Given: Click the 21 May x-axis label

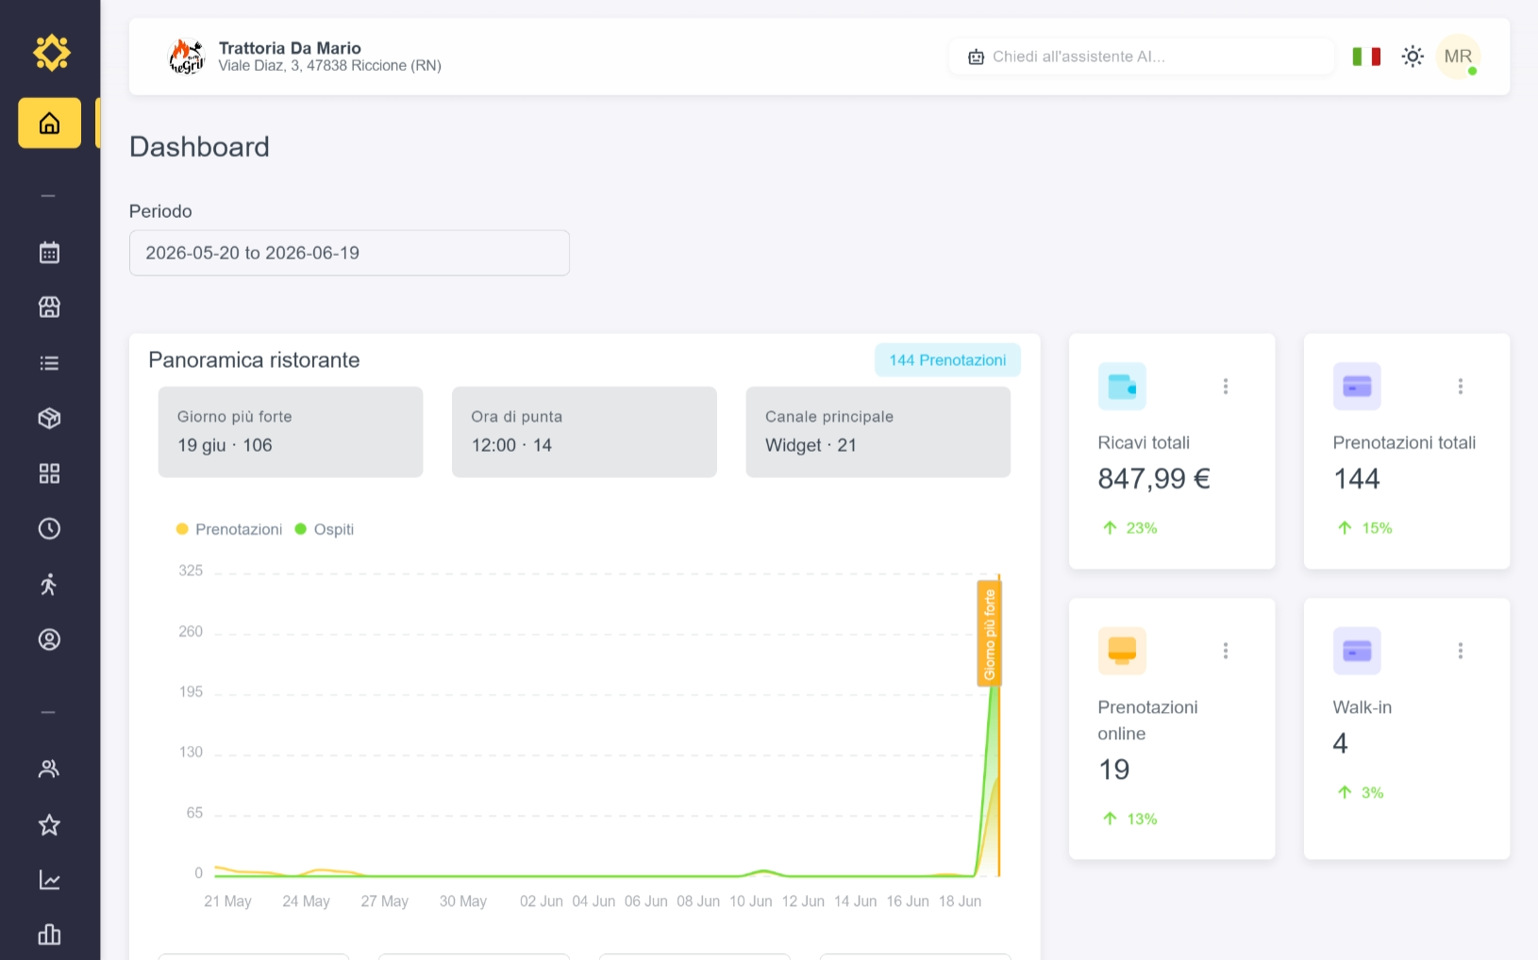Looking at the screenshot, I should click(x=227, y=902).
